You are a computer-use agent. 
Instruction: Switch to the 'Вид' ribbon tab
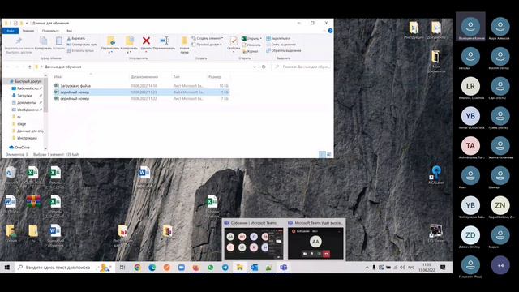click(x=69, y=31)
